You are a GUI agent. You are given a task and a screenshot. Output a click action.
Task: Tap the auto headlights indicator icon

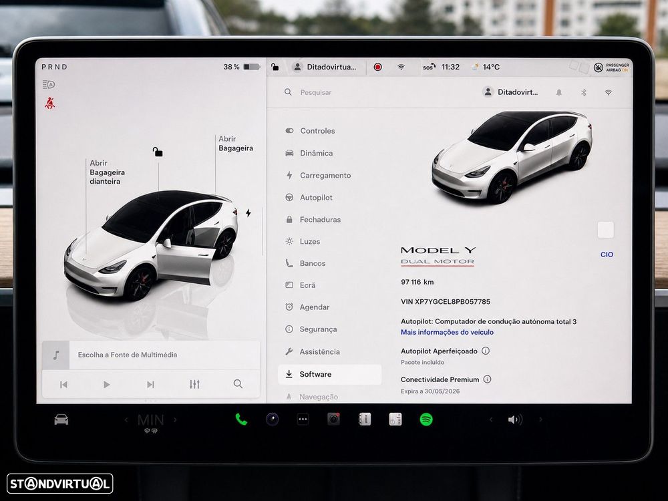[x=49, y=84]
